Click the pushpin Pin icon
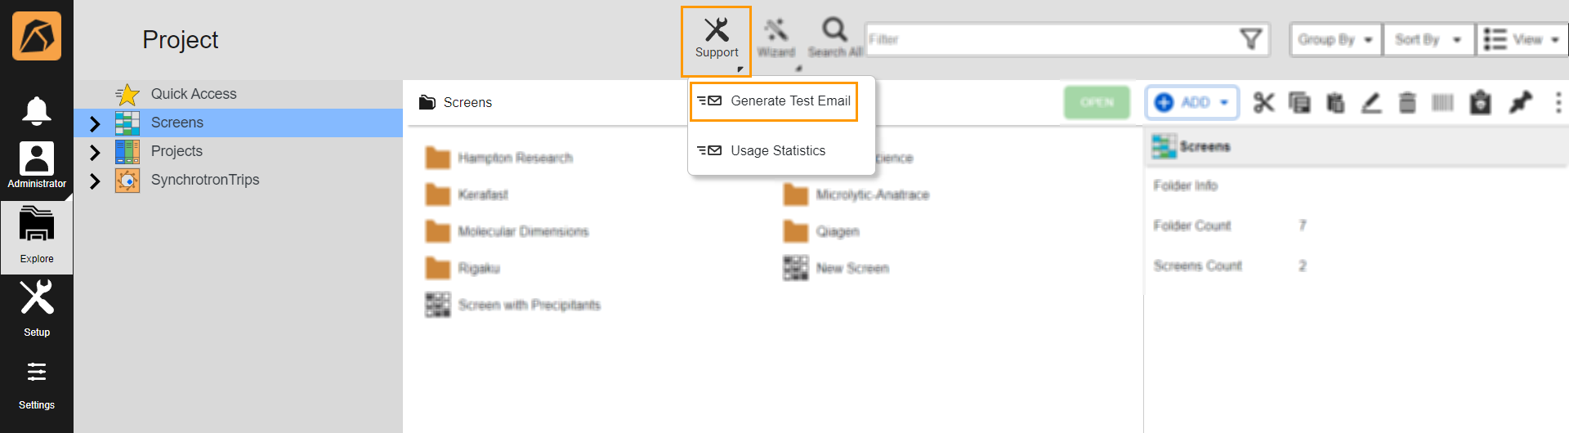 coord(1520,102)
